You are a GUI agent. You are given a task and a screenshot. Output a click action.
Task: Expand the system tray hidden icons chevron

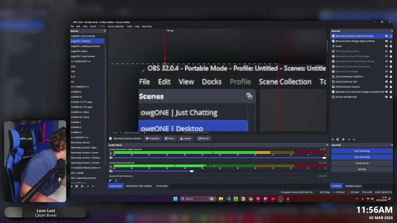[x=357, y=199]
